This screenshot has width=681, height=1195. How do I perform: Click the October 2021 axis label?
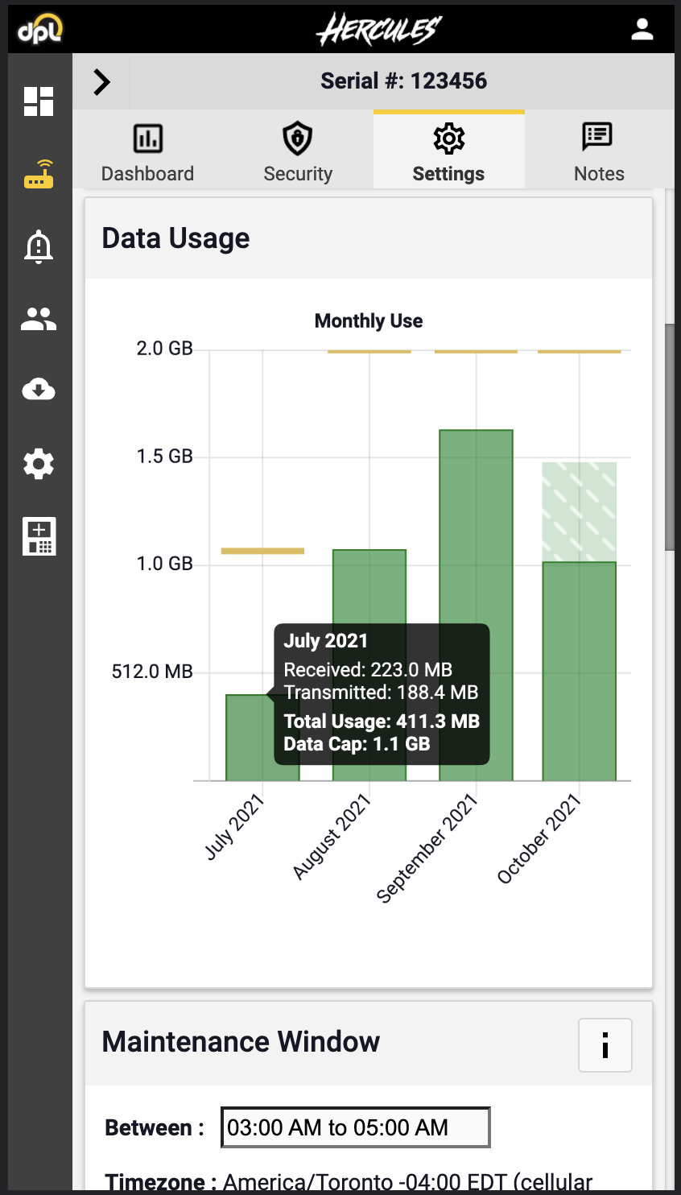click(539, 838)
